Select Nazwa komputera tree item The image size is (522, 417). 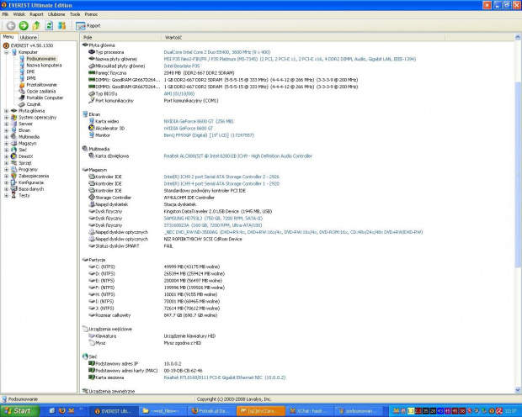pyautogui.click(x=44, y=66)
